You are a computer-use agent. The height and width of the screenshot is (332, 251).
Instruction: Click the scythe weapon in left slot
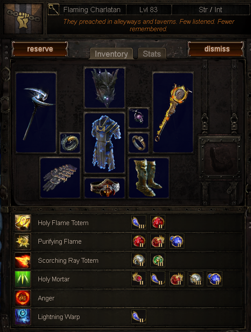pyautogui.click(x=36, y=113)
